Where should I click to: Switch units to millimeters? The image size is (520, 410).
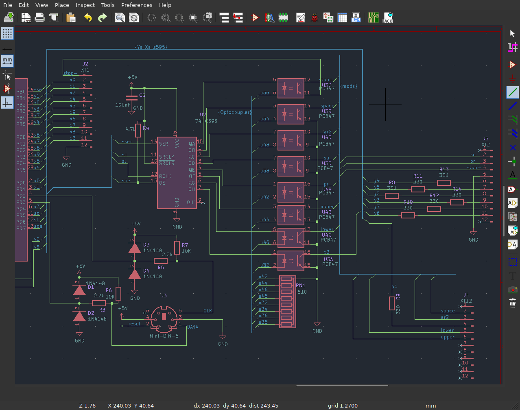(7, 61)
